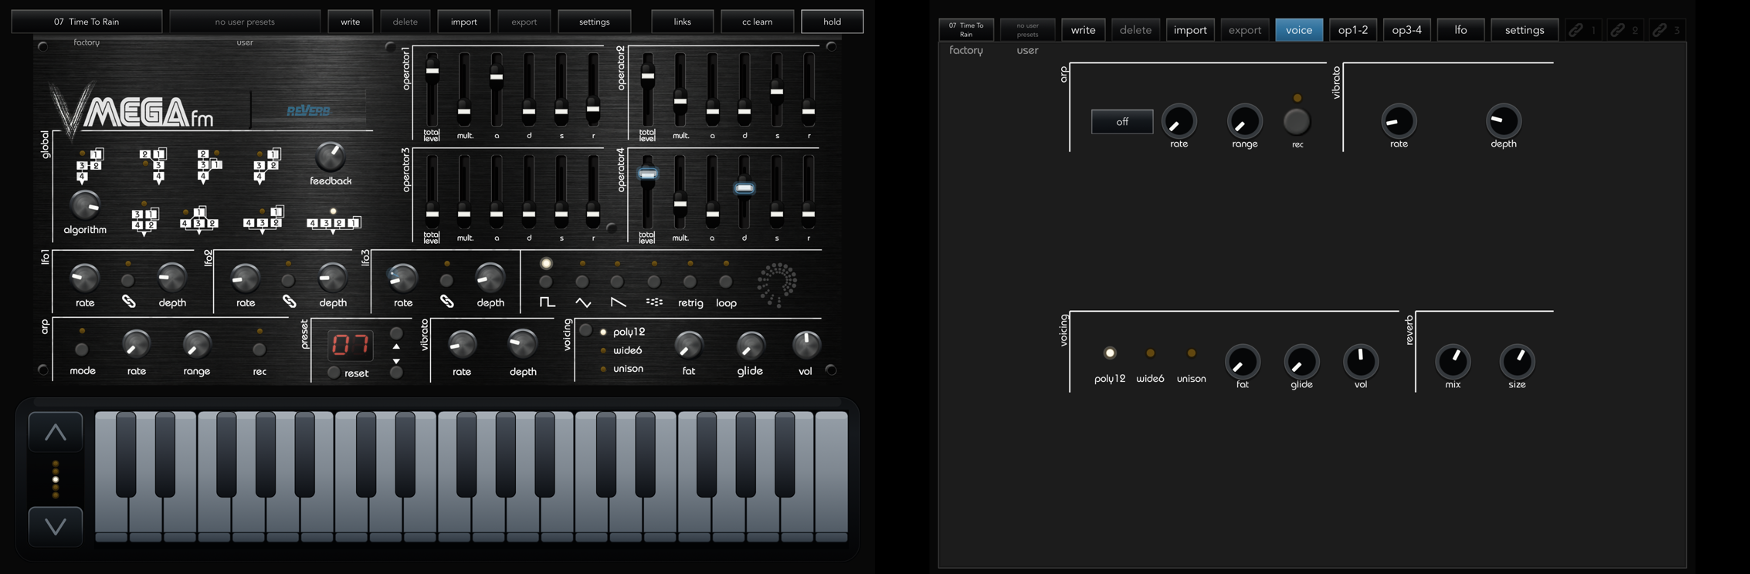Click the vol knob on main synth

805,346
